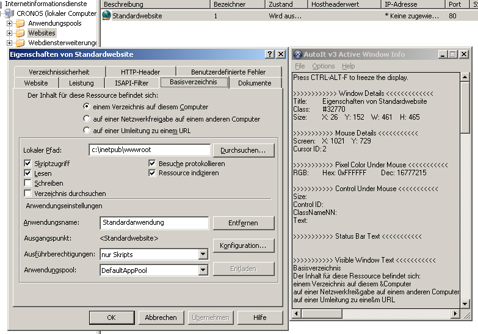The width and height of the screenshot is (478, 334).
Task: Switch to the Verzeichnissicherheit tab
Action: pyautogui.click(x=59, y=72)
